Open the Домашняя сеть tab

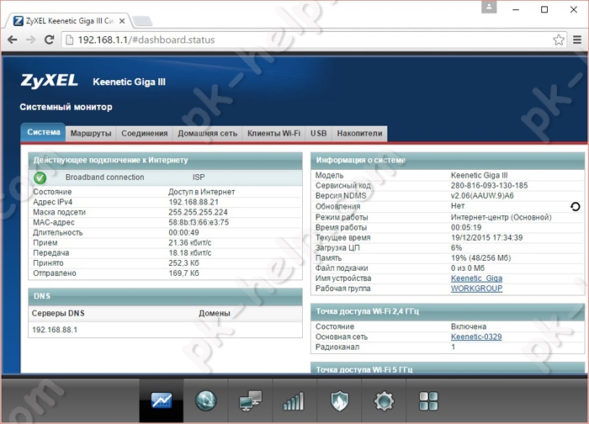[207, 133]
